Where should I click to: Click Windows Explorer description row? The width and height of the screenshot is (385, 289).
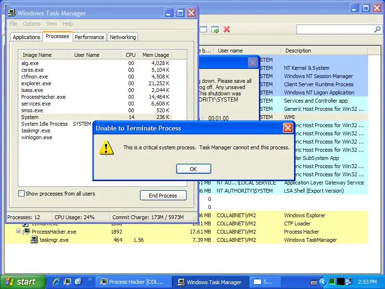pyautogui.click(x=305, y=215)
